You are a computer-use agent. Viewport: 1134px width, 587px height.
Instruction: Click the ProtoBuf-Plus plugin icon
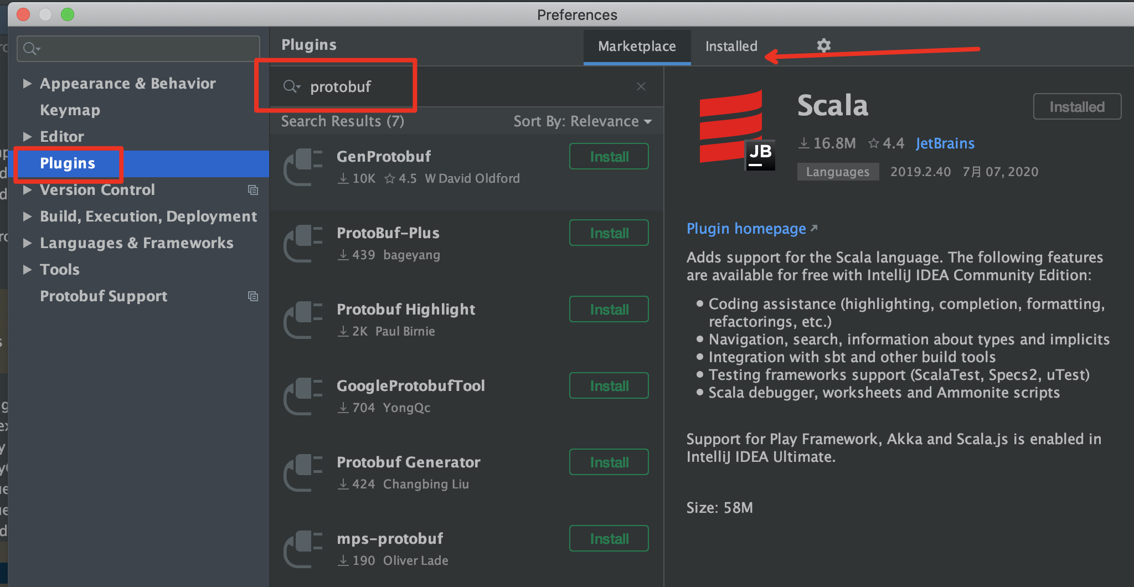(x=303, y=244)
